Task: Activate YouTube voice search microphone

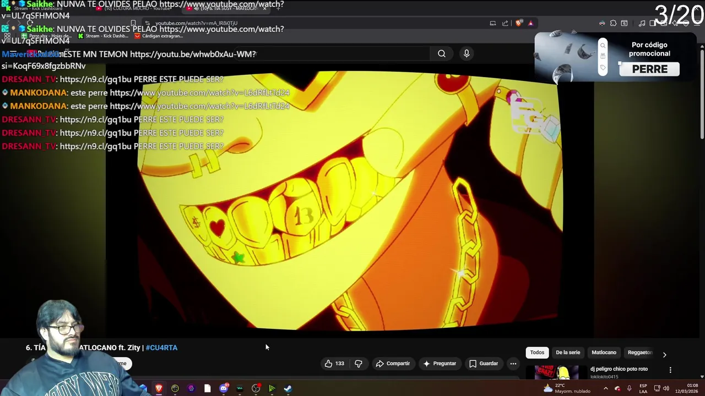Action: 467,53
